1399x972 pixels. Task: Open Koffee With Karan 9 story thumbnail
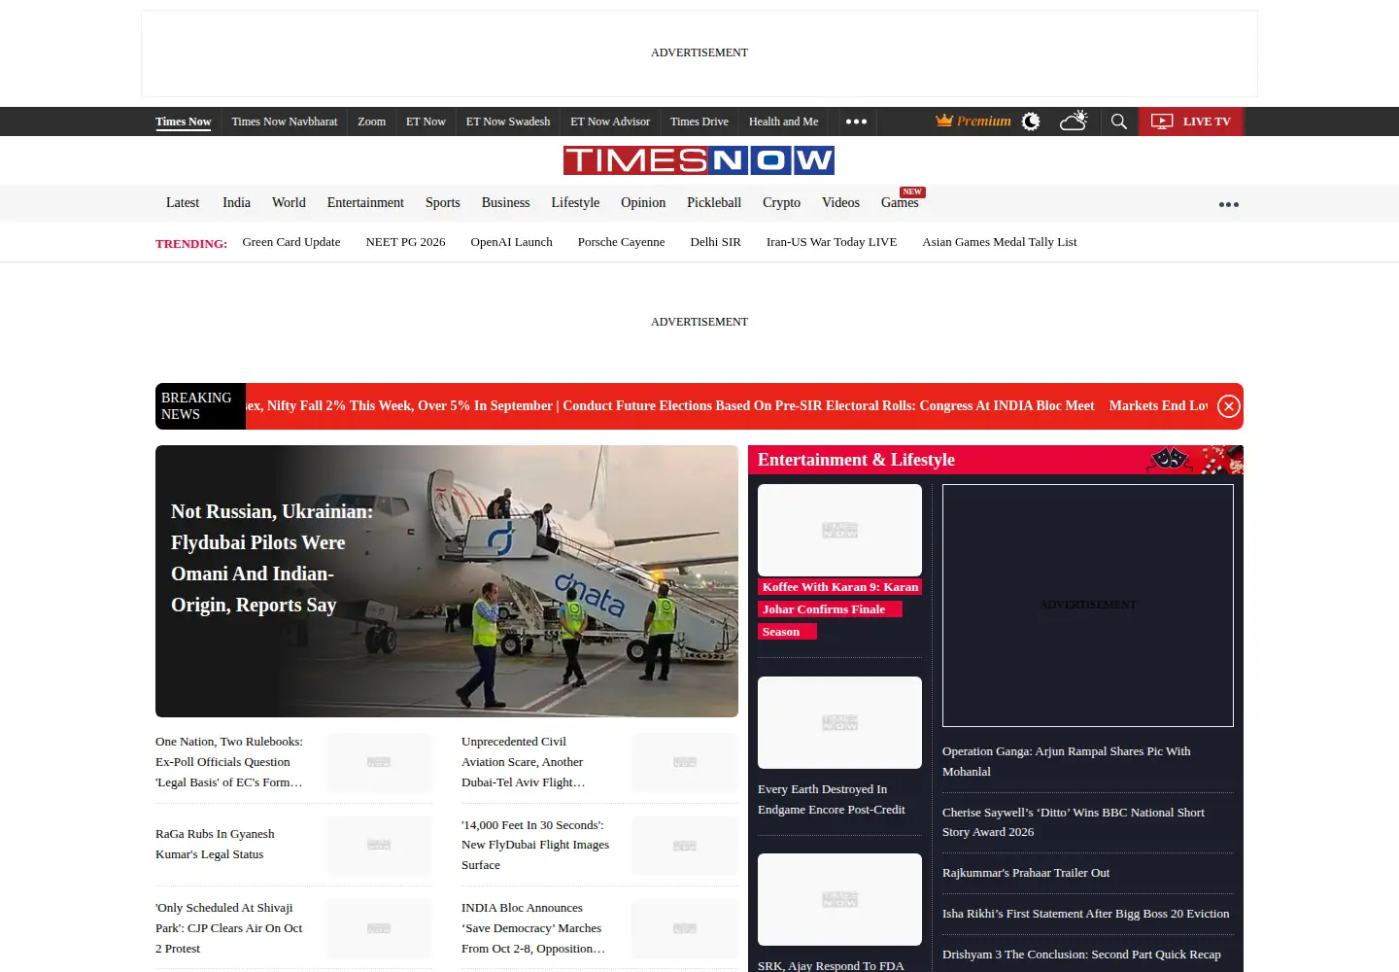coord(839,530)
